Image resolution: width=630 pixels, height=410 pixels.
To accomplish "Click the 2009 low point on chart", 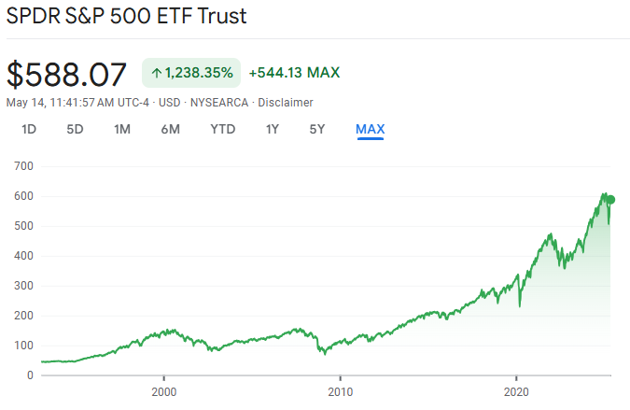I will pyautogui.click(x=325, y=354).
